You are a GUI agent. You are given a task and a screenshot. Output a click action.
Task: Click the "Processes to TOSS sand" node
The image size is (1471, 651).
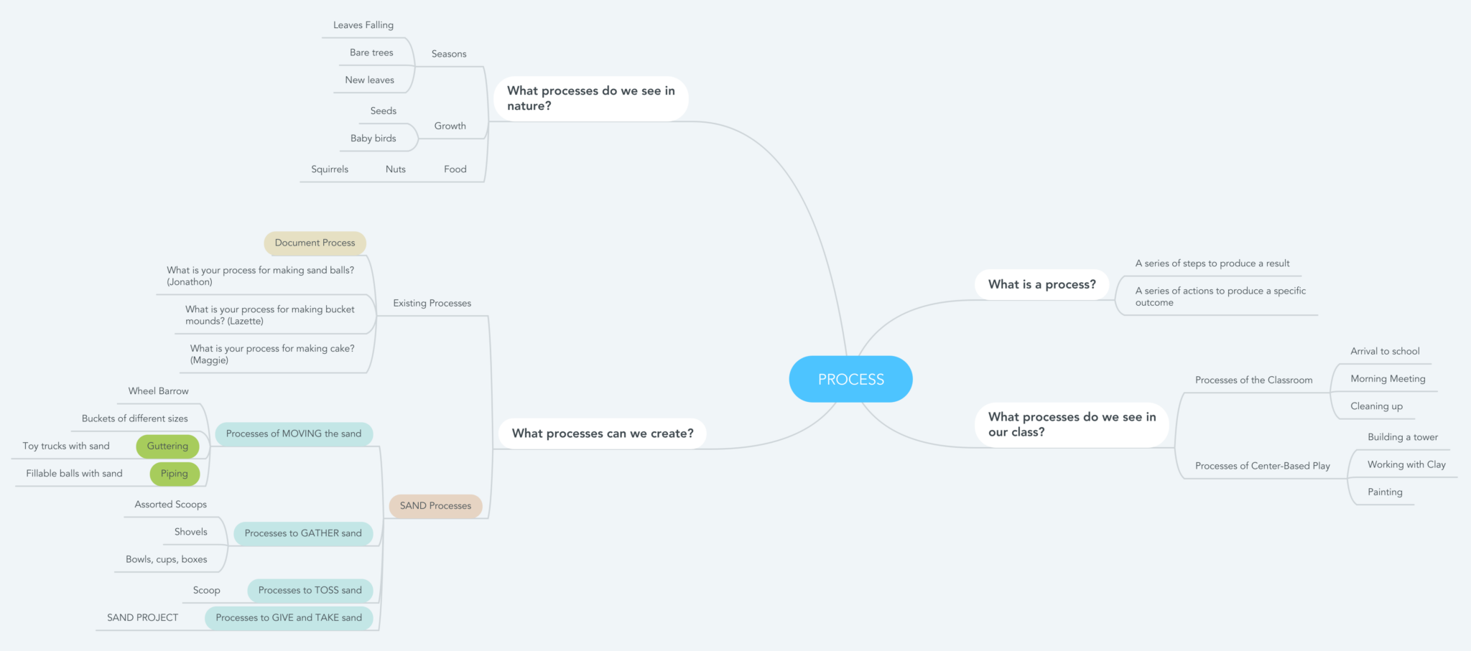coord(310,590)
